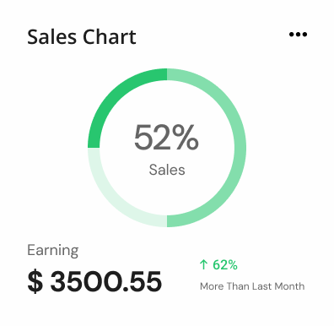The width and height of the screenshot is (334, 326).
Task: Click the dollar sign before 3500.55
Action: pos(35,281)
